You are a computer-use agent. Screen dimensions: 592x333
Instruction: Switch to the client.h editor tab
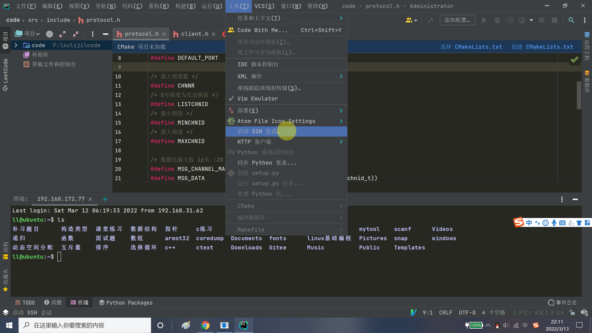tap(193, 34)
